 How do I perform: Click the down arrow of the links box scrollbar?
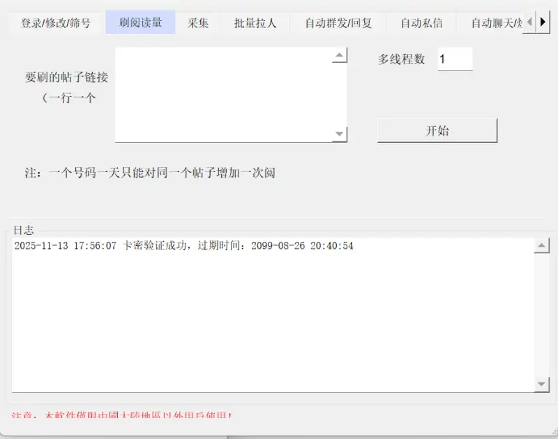point(340,134)
